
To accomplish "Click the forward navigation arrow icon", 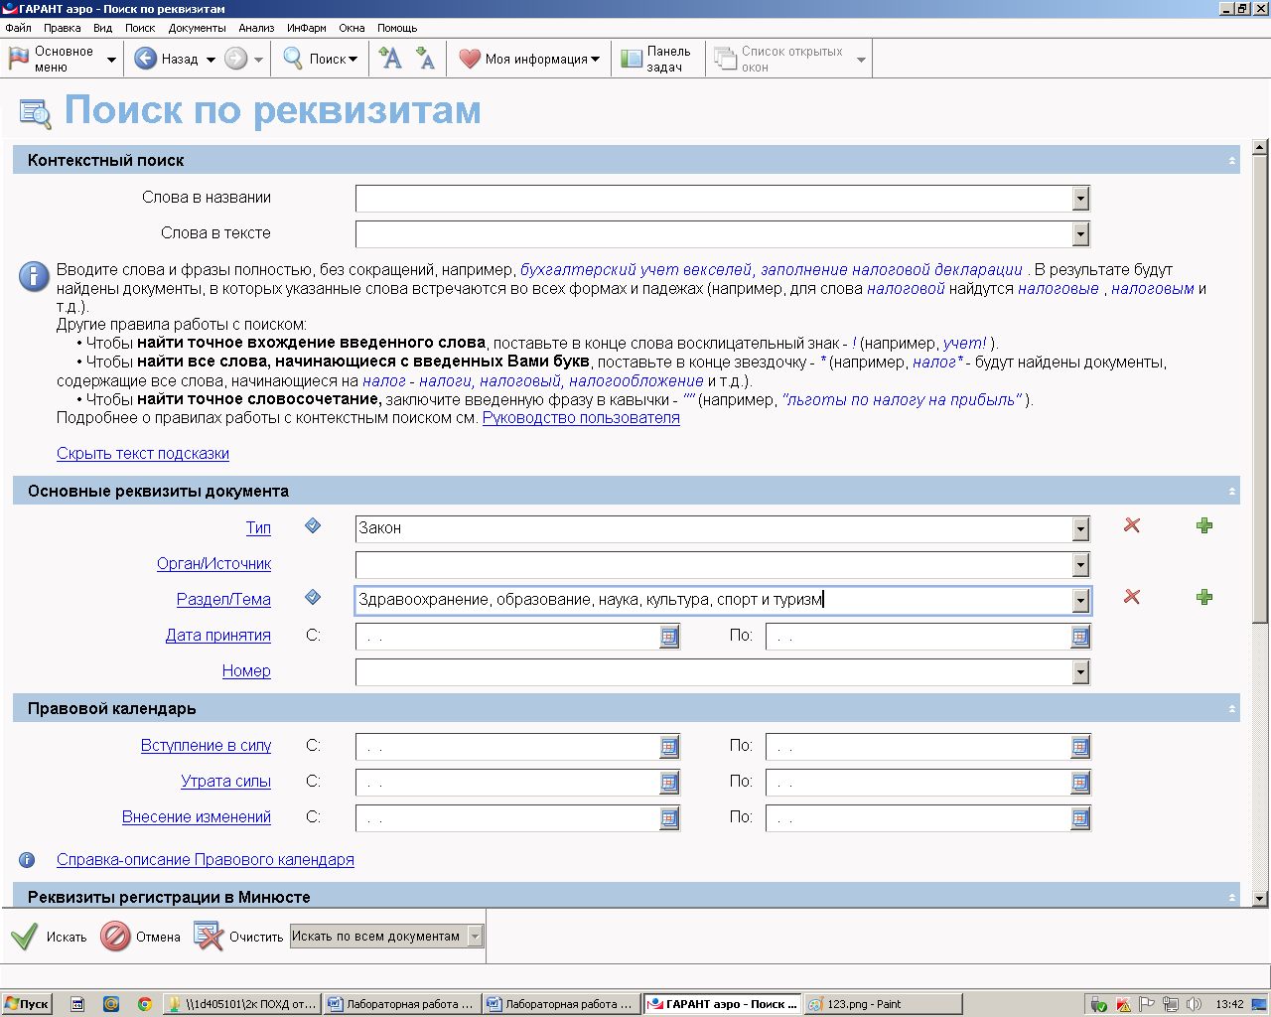I will click(x=235, y=59).
